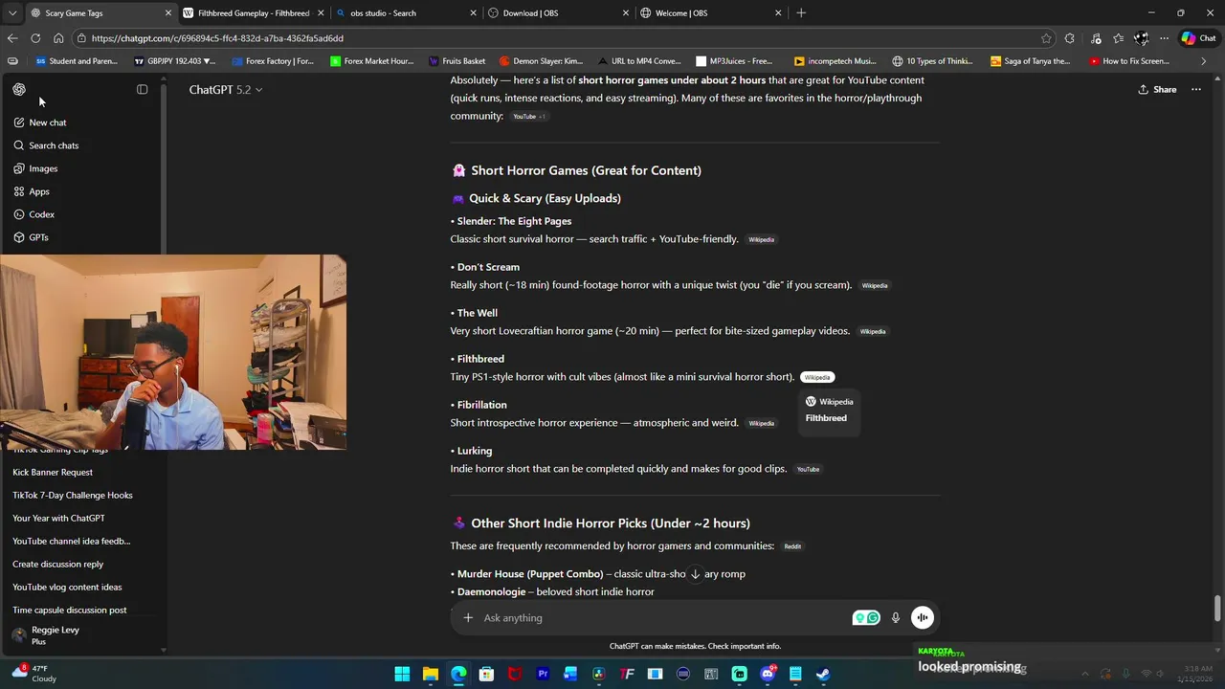Collapse the sidebar with the panel icon

tap(142, 89)
